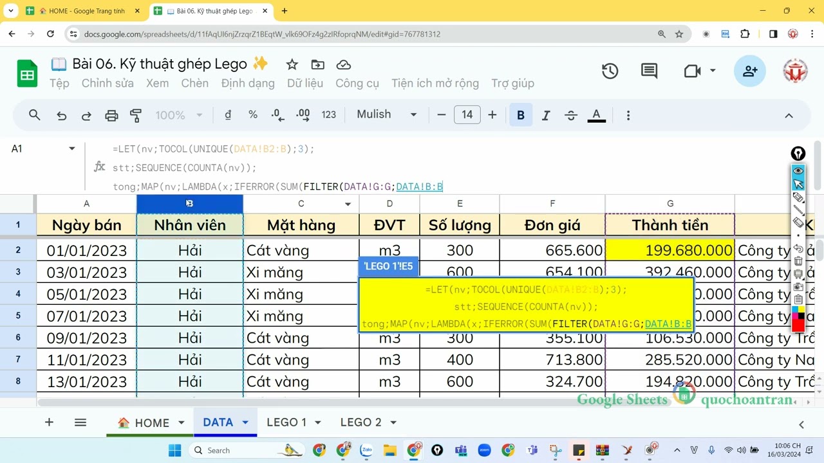Decrease font size with minus
Image resolution: width=824 pixels, height=463 pixels.
click(x=442, y=114)
